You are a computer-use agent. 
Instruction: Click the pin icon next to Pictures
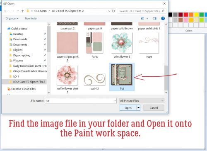[x=45, y=61]
